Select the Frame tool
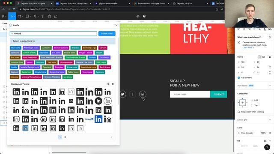This screenshot has width=274, height=154. coord(20,16)
